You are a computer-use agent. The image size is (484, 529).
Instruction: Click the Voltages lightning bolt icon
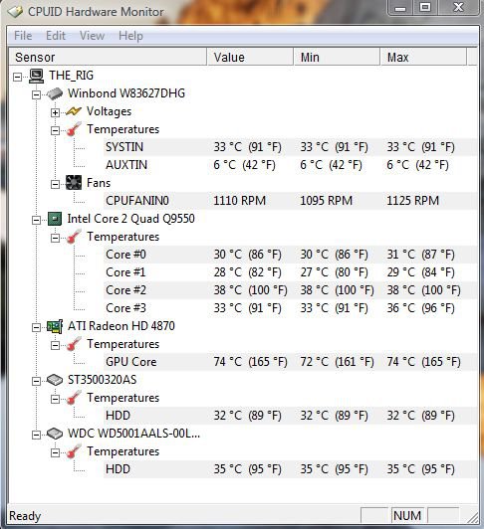pyautogui.click(x=74, y=111)
